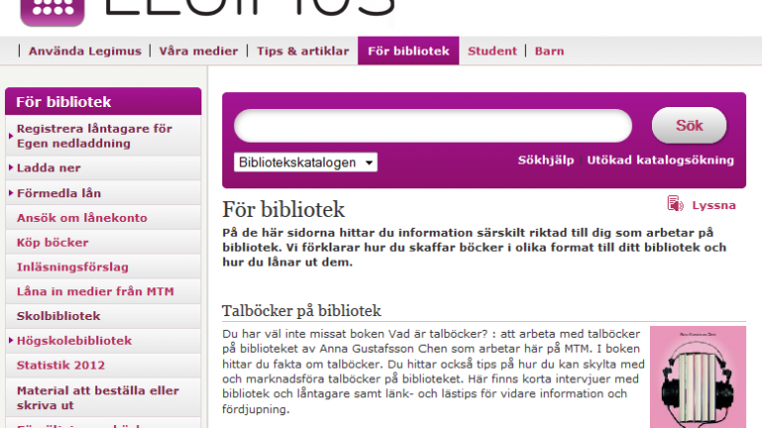Image resolution: width=762 pixels, height=428 pixels.
Task: Open Utökad katalogsökning link
Action: pos(661,160)
